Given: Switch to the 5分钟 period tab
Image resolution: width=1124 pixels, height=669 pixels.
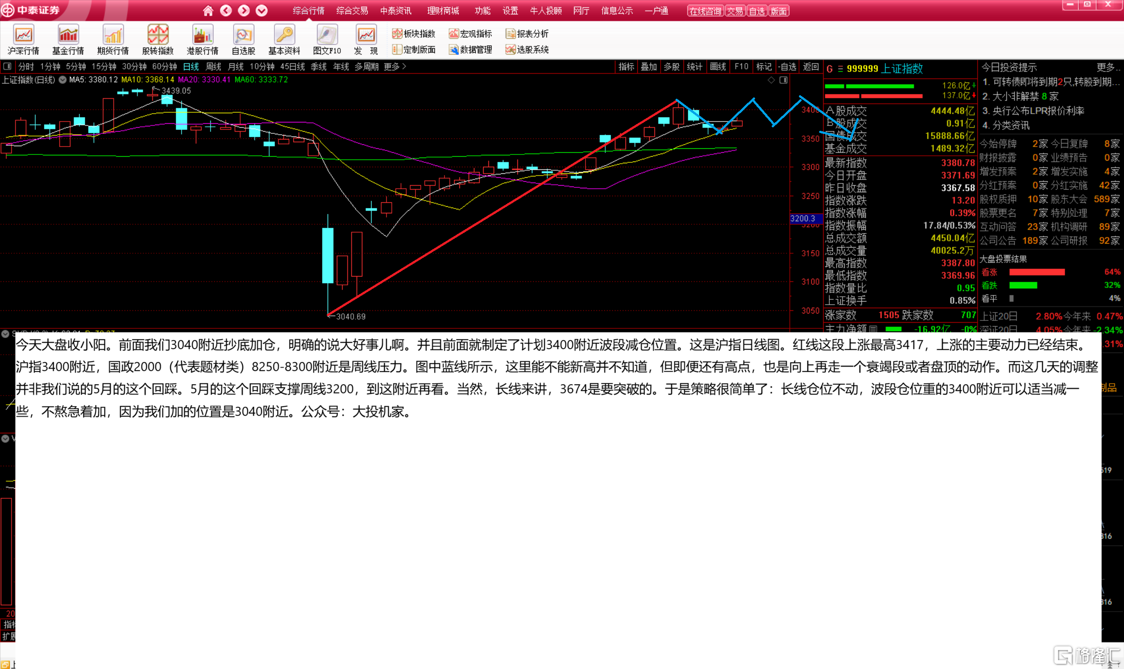Looking at the screenshot, I should point(76,67).
